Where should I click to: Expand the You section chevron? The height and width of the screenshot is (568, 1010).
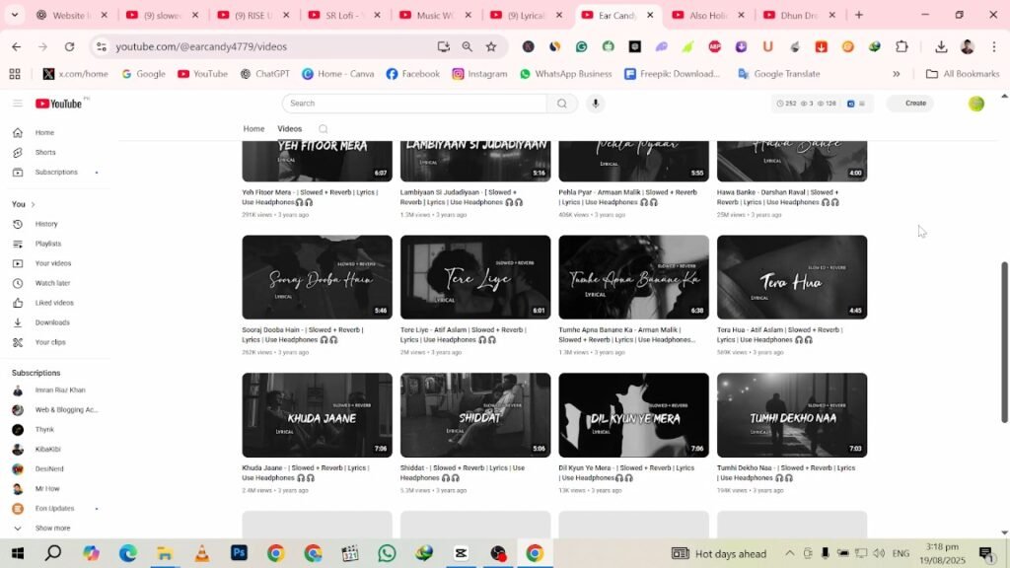[x=33, y=204]
